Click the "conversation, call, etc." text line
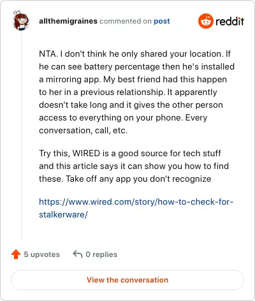The image size is (255, 301). click(x=84, y=130)
